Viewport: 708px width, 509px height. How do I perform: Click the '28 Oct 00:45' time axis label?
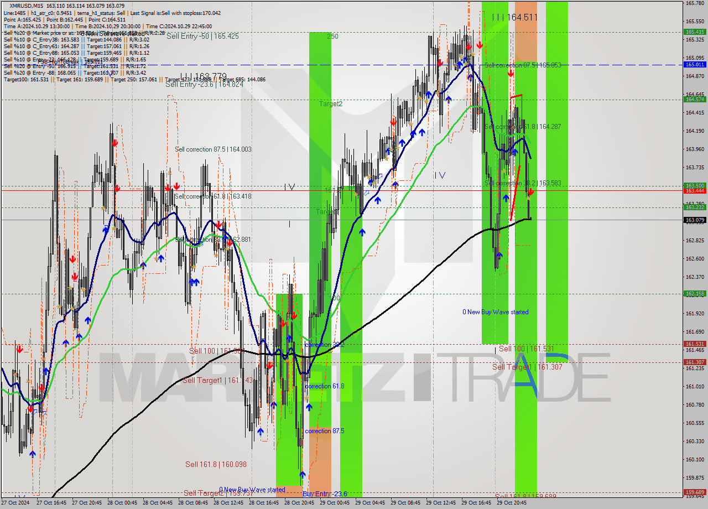[x=122, y=503]
